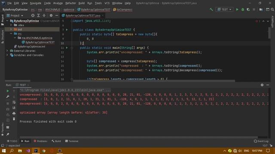Open File Explorer from taskbar
The width and height of the screenshot is (275, 154).
[20, 151]
